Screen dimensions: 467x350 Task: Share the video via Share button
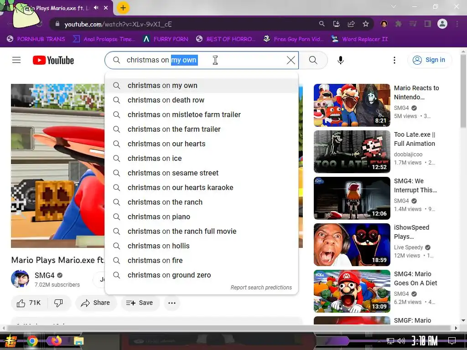(96, 303)
